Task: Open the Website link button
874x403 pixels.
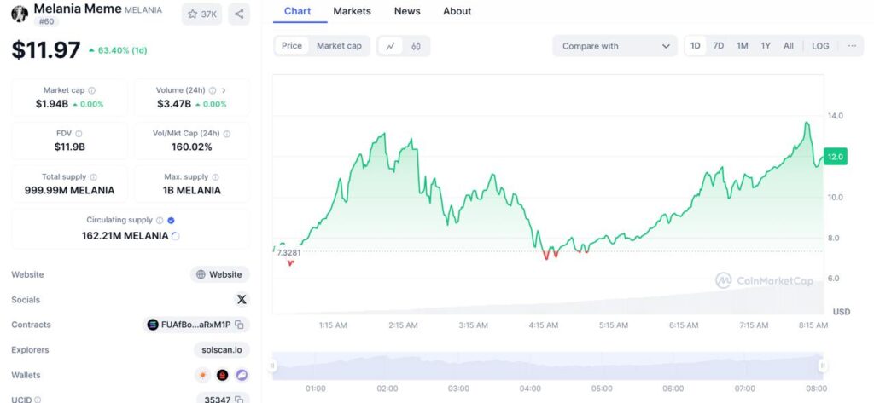Action: (x=219, y=274)
